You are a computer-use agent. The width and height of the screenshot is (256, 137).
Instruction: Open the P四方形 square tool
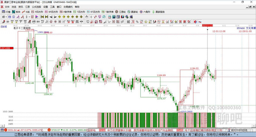37,12
